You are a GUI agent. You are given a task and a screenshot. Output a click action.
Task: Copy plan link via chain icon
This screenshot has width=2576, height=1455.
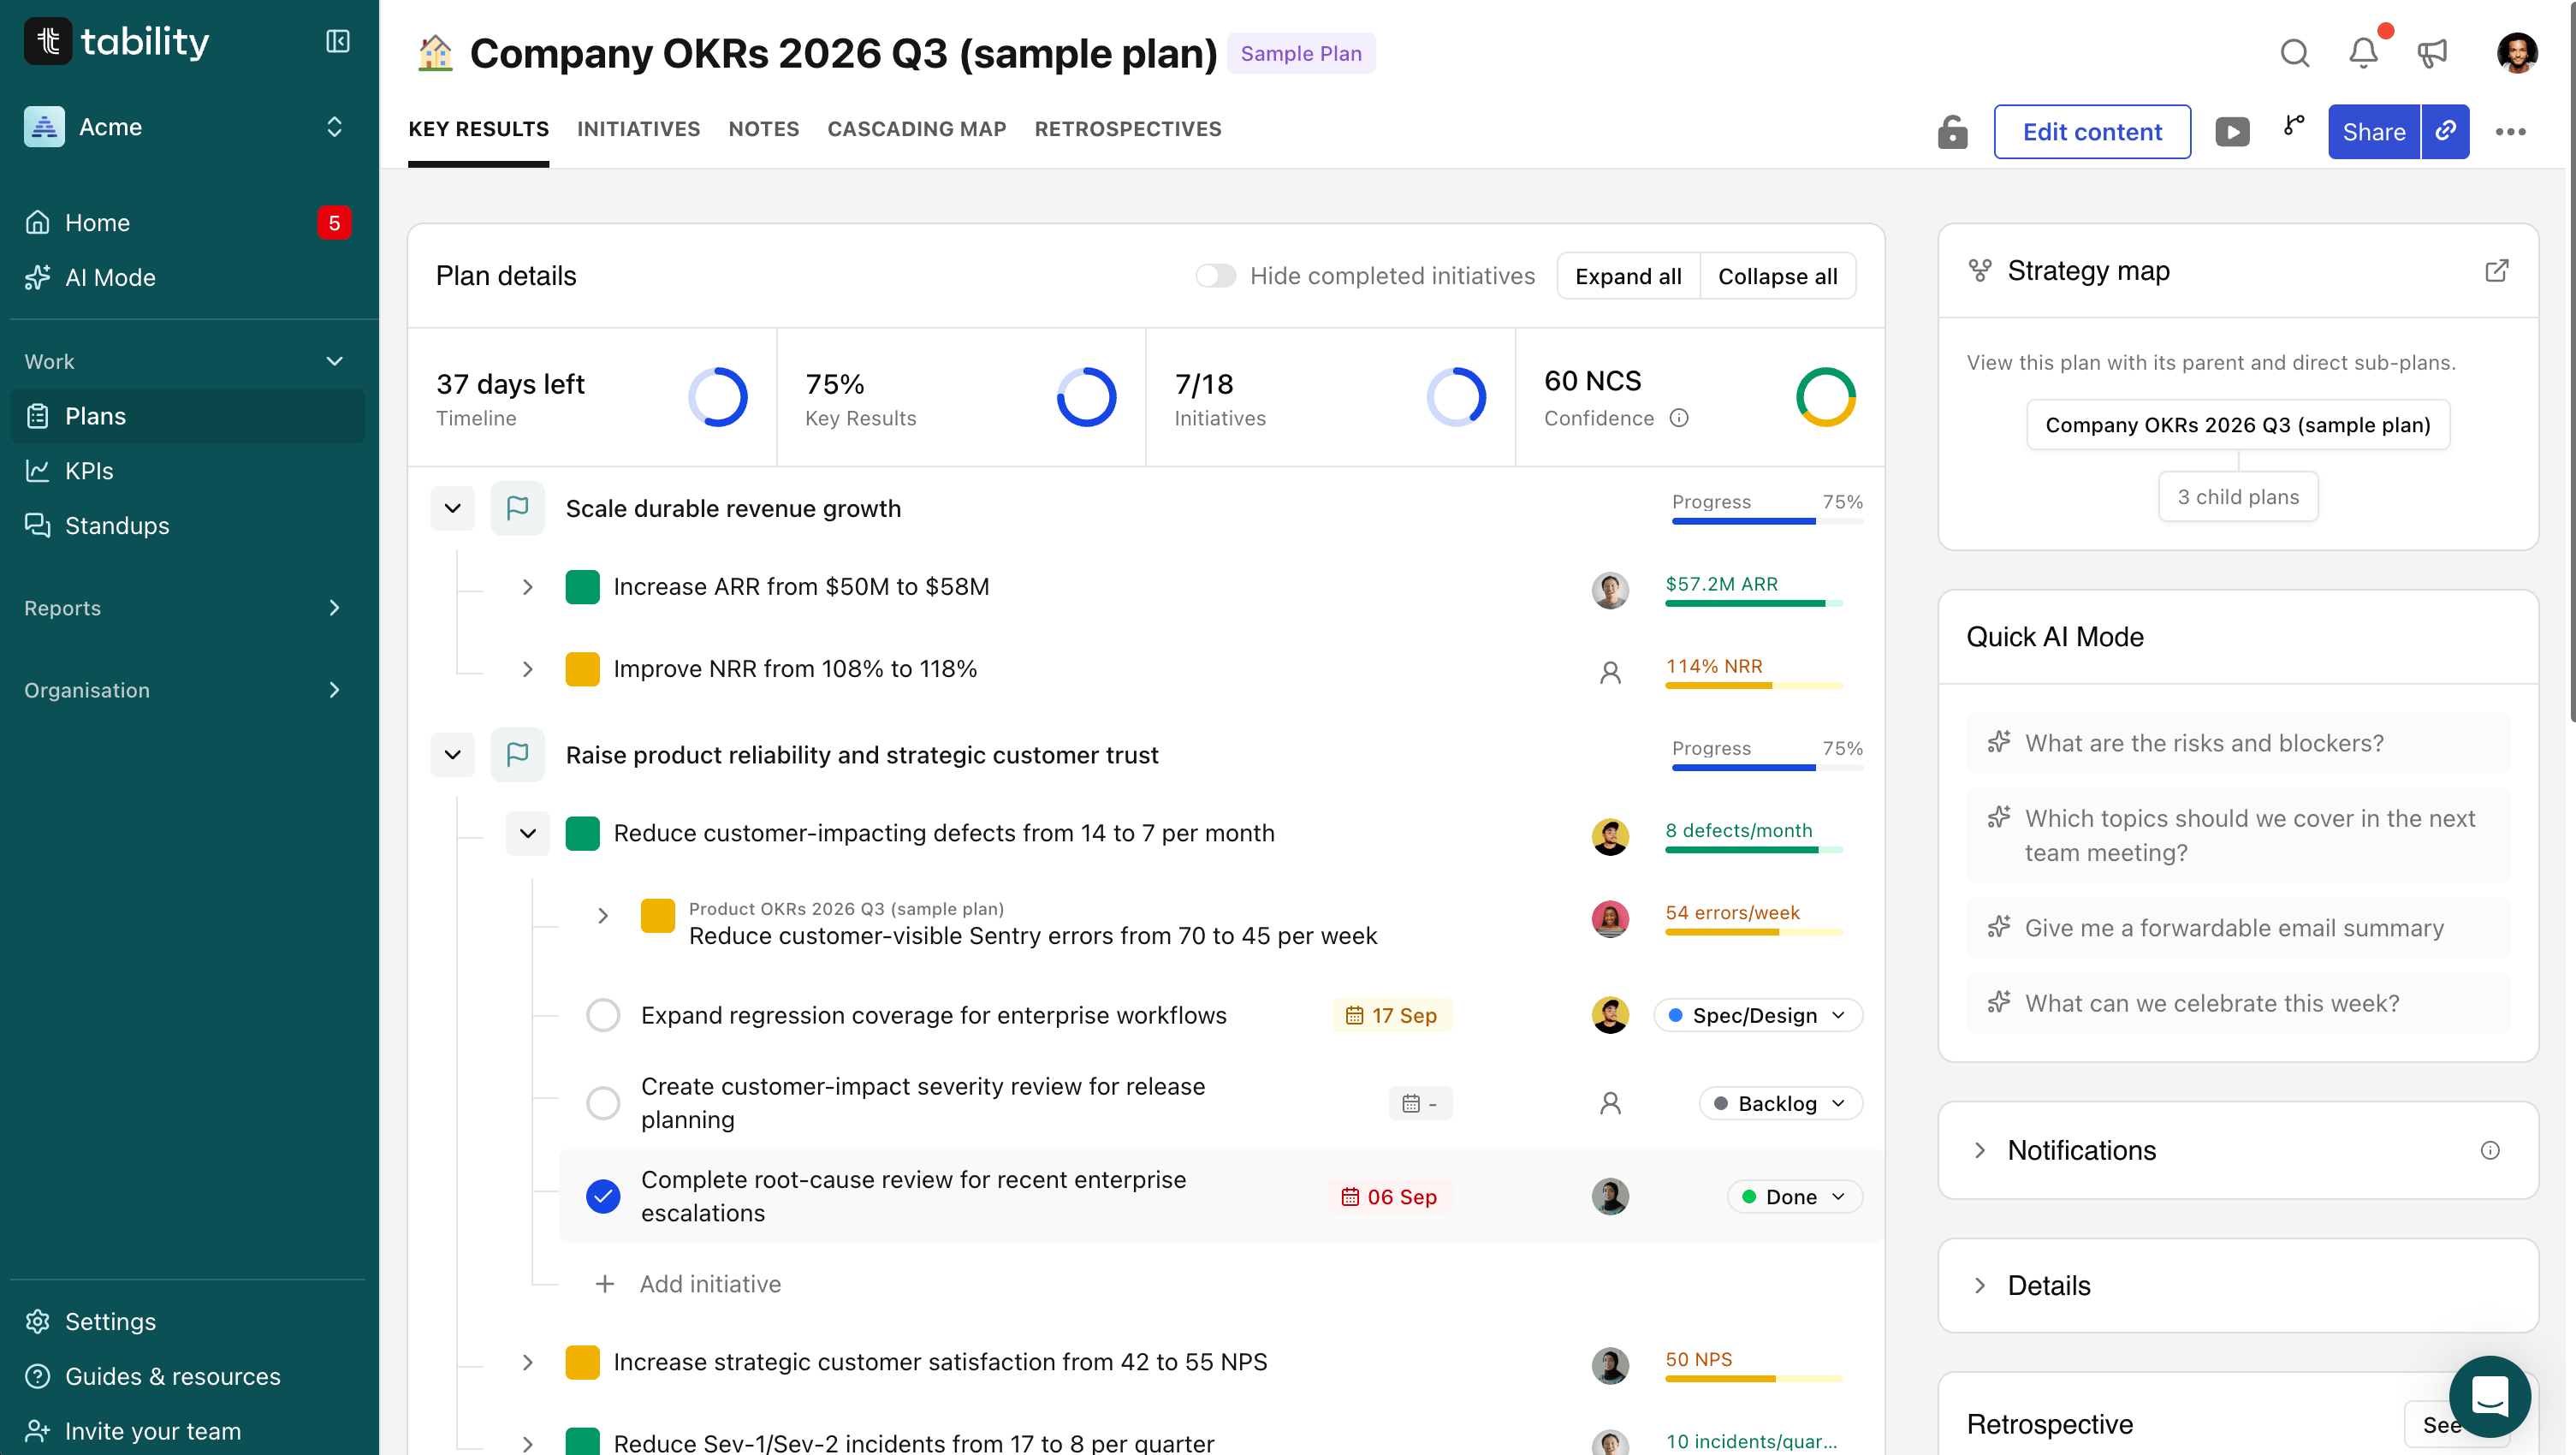(x=2445, y=132)
